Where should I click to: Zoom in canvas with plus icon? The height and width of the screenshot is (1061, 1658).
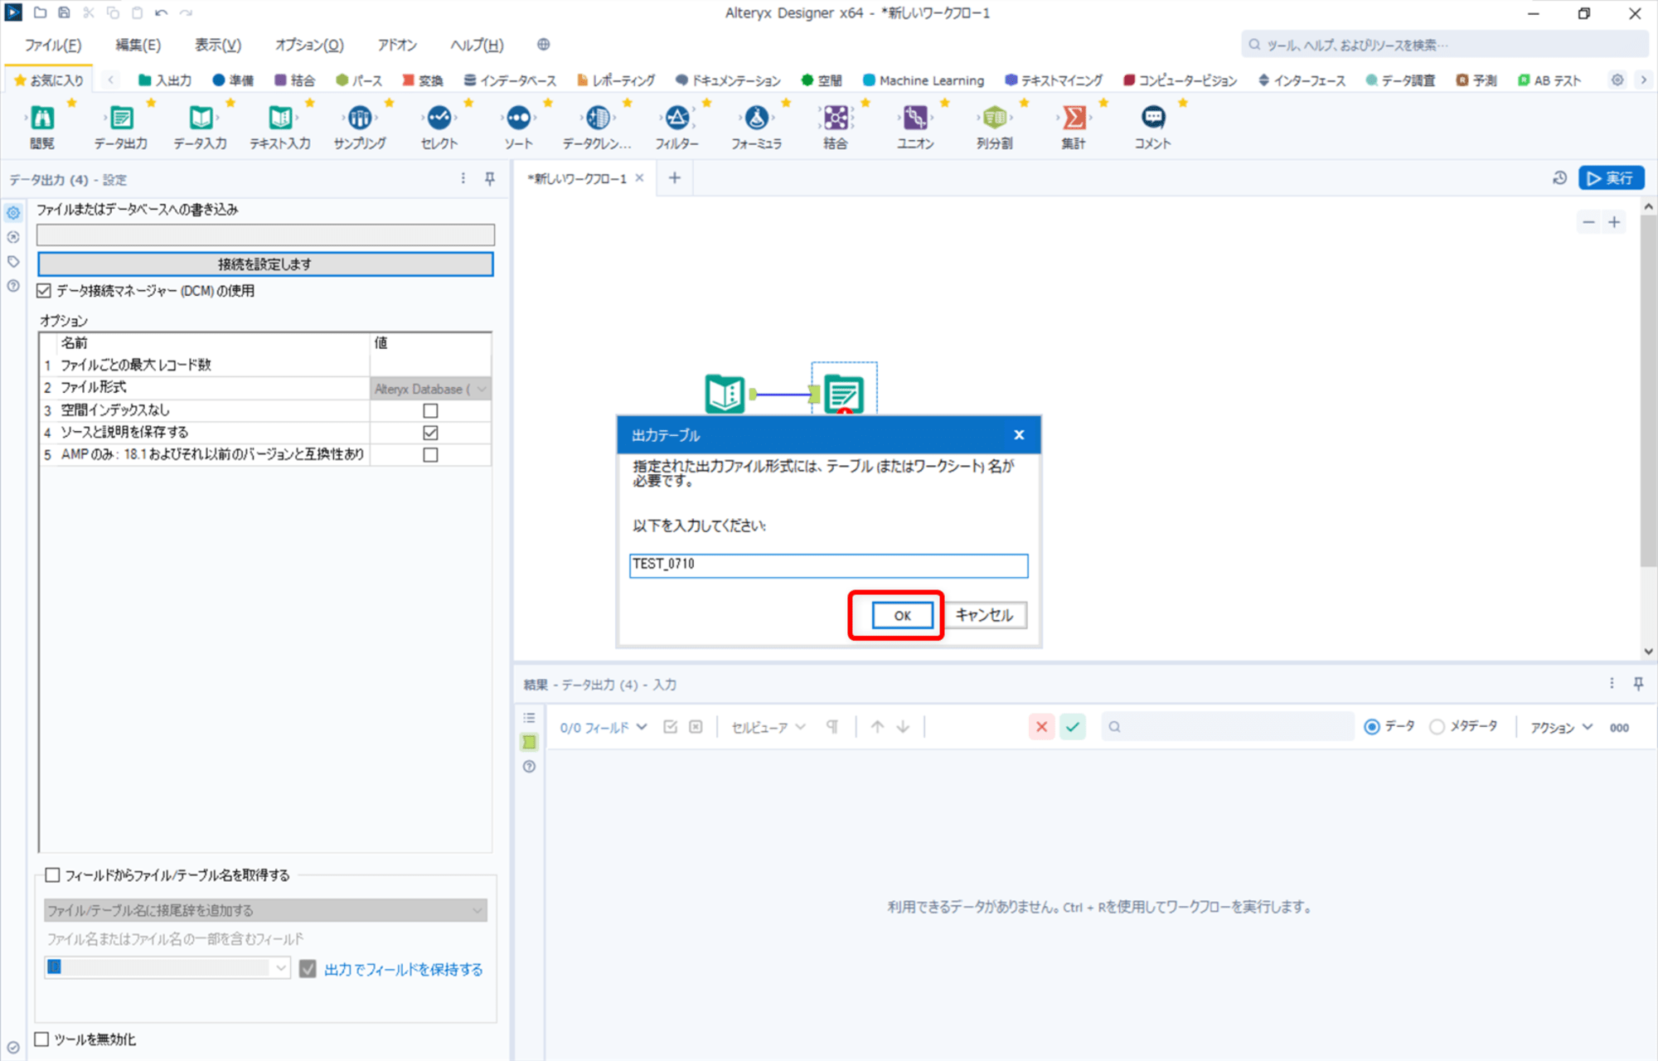coord(1614,222)
